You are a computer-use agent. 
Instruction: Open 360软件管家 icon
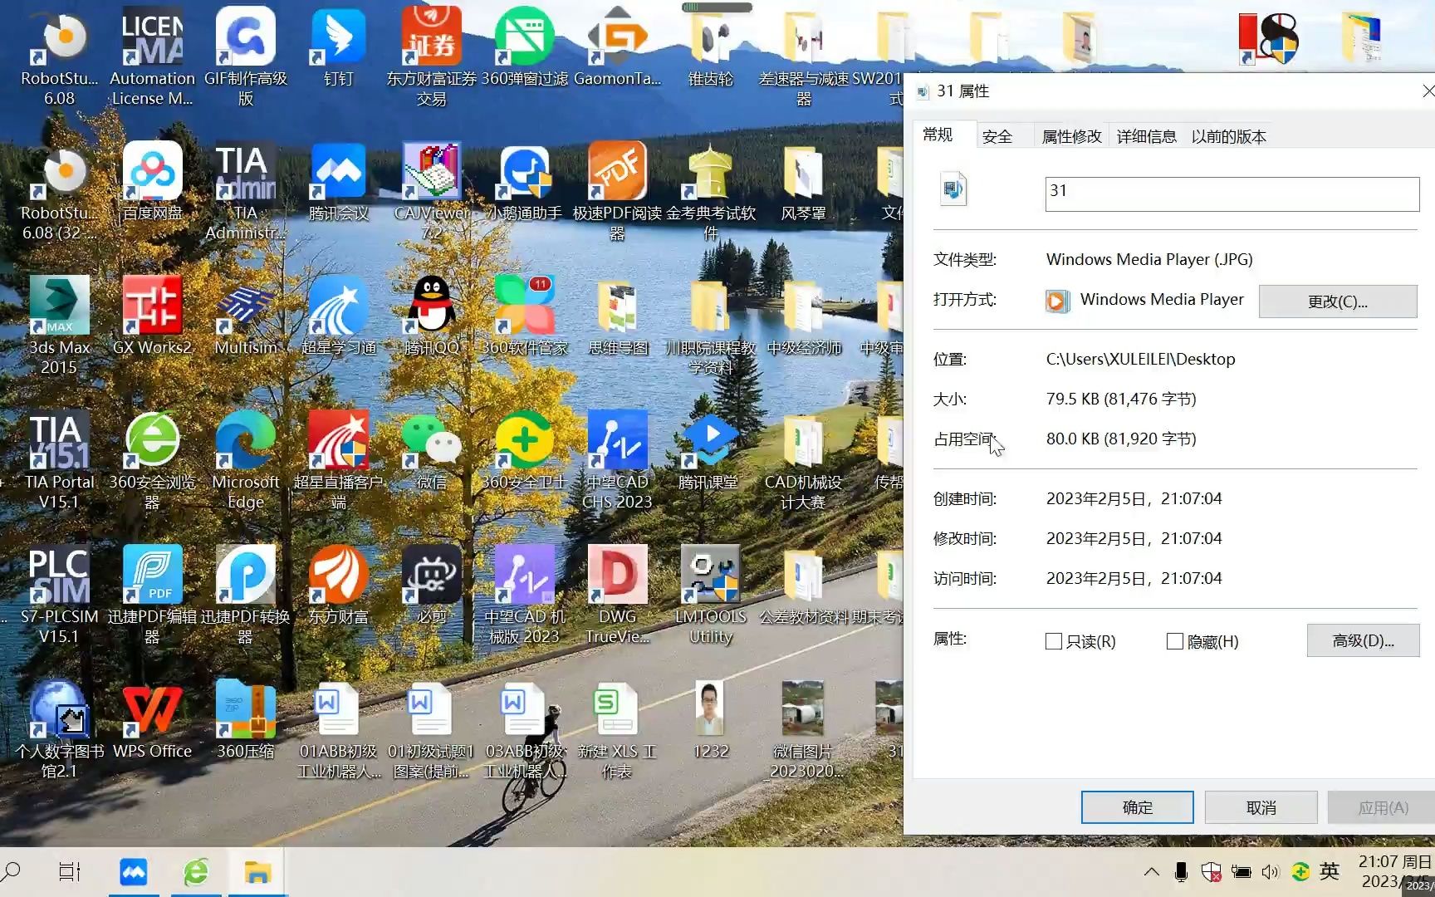pos(524,316)
